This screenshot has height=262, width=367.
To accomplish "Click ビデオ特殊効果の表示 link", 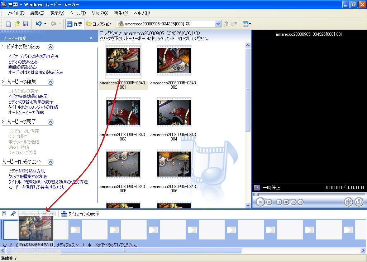I will (x=28, y=96).
